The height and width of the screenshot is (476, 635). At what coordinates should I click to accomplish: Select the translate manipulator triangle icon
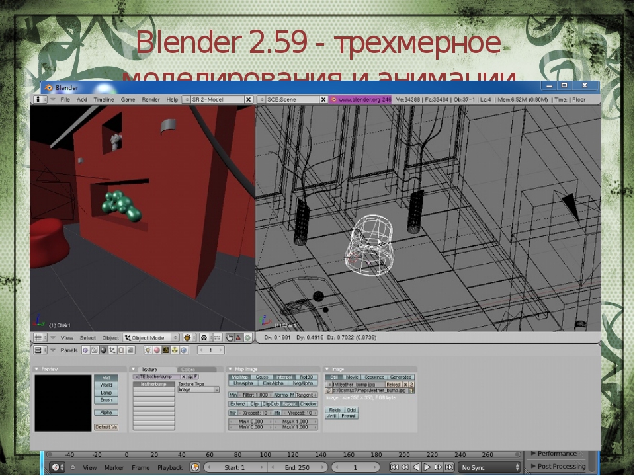[239, 338]
